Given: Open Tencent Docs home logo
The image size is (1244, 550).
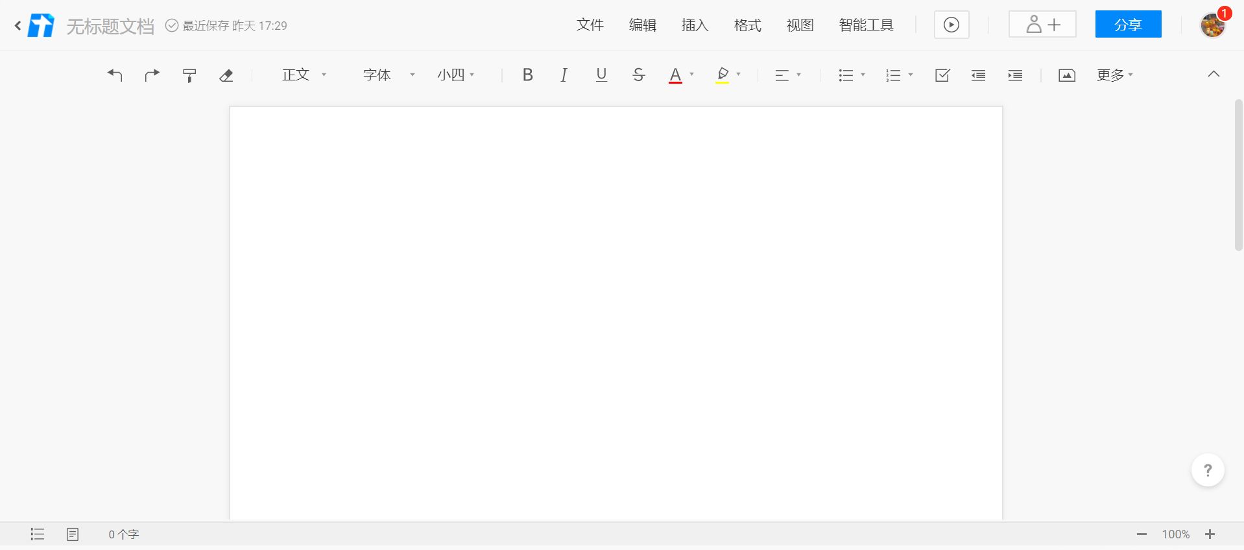Looking at the screenshot, I should tap(42, 25).
